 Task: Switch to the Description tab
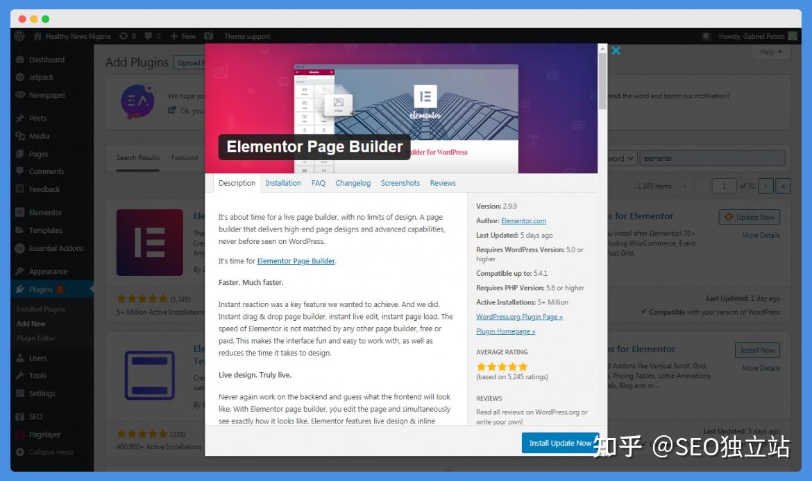tap(237, 183)
